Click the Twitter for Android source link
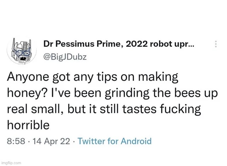Screen dimensions: 227x166 pos(115,141)
